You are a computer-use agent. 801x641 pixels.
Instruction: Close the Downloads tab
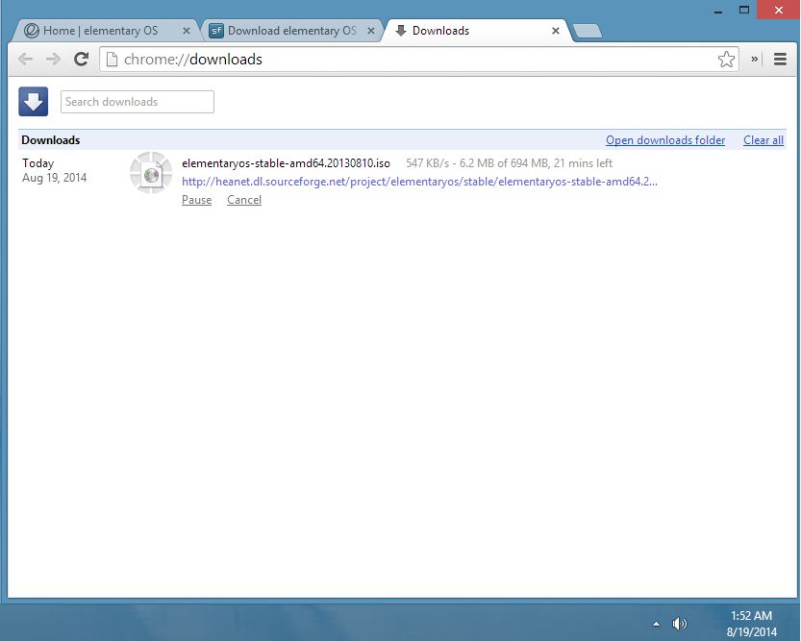556,31
